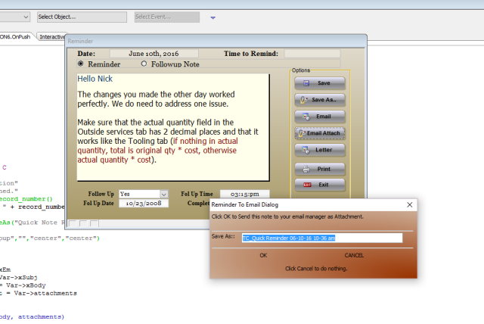Click CANCEL in the email dialog
484x324 pixels.
[x=354, y=255]
